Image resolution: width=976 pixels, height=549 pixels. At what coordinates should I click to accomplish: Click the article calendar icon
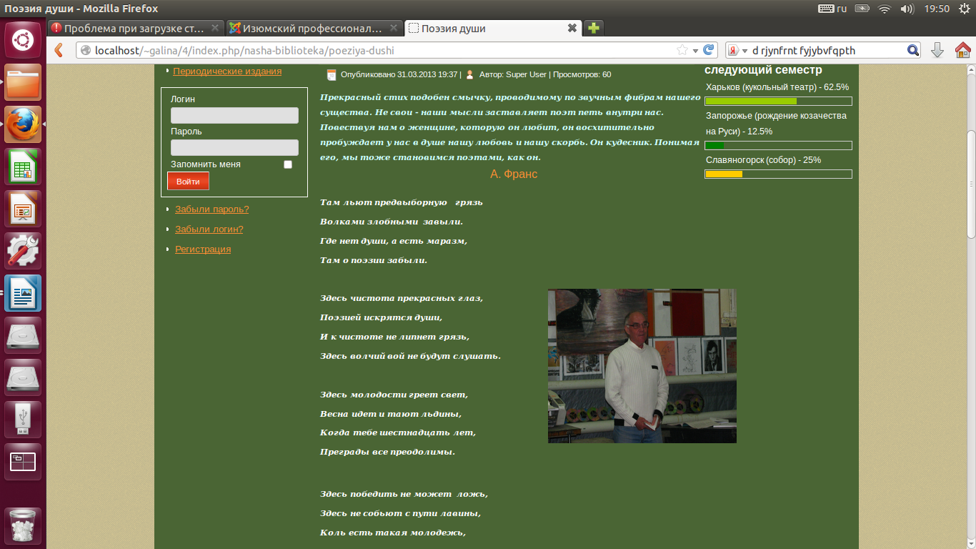click(331, 74)
